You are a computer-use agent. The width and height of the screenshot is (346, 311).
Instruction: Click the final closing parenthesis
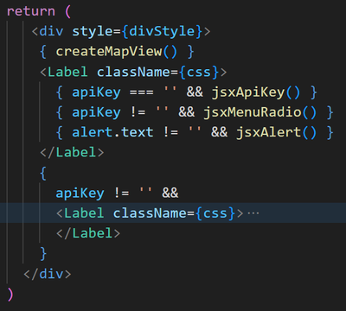click(x=10, y=294)
